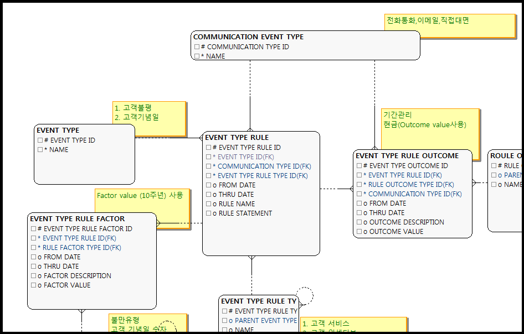Viewport: 524px width, 334px height.
Task: Click the icon before FACTOR DESCRIPTION attribute
Action: (x=33, y=276)
